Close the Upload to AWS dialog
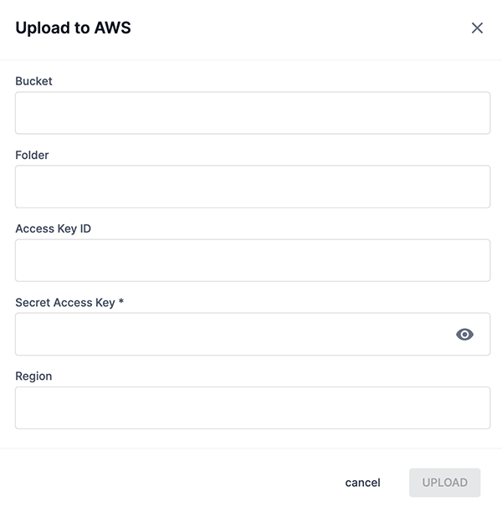The image size is (502, 507). (477, 28)
